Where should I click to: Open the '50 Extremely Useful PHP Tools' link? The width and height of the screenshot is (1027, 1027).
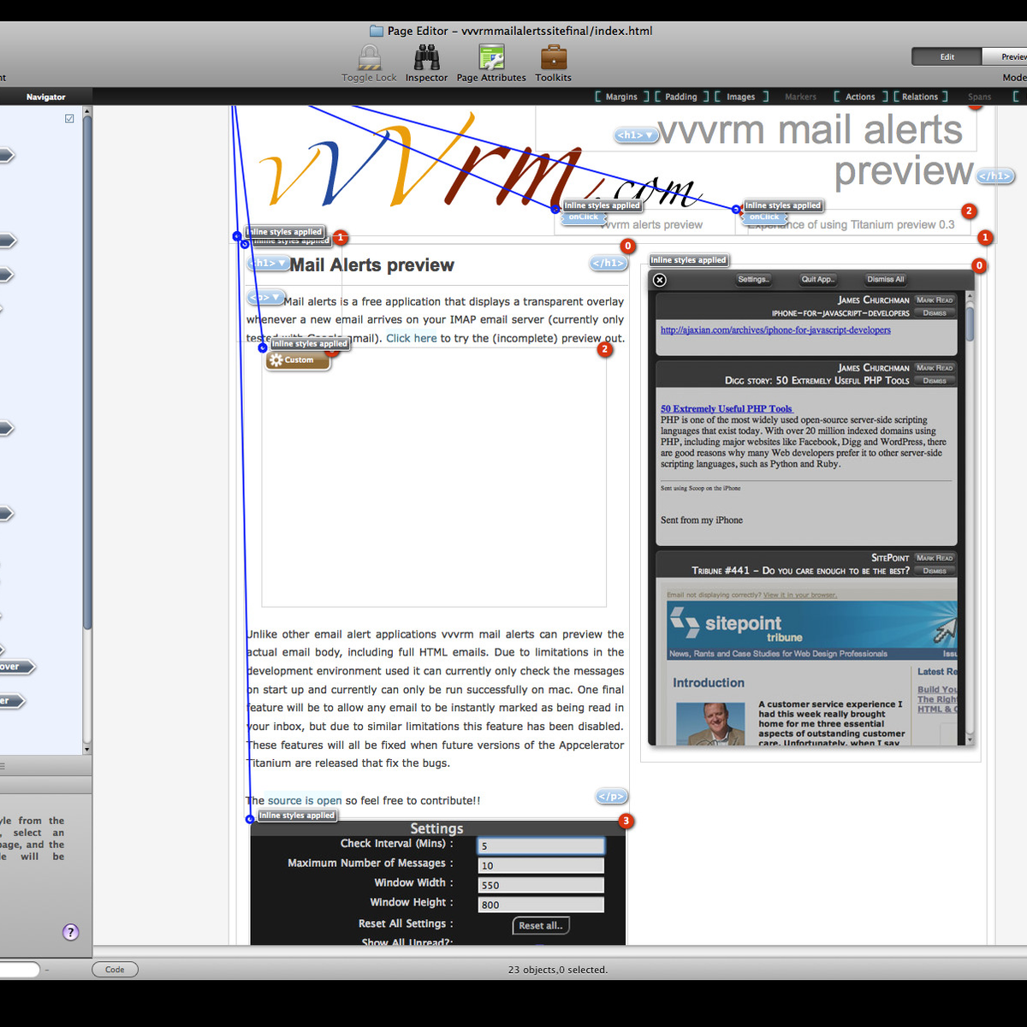coord(727,409)
